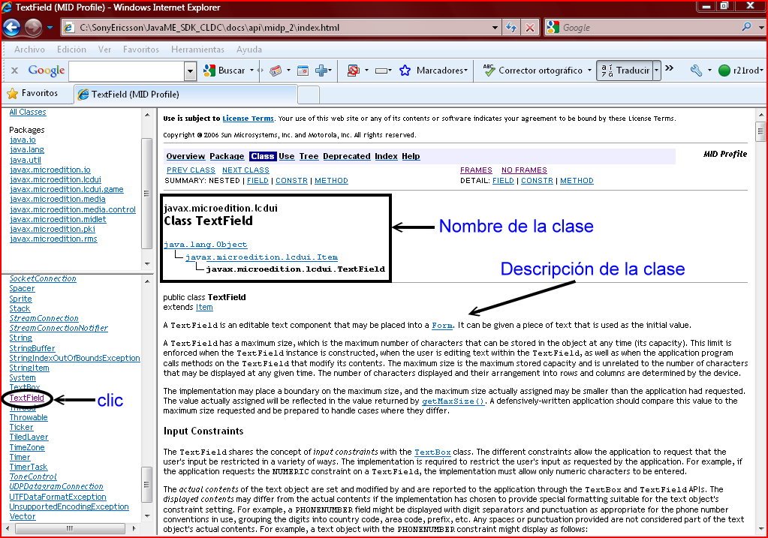Select TextField in the class list
Screen dimensions: 768x538
pos(26,398)
